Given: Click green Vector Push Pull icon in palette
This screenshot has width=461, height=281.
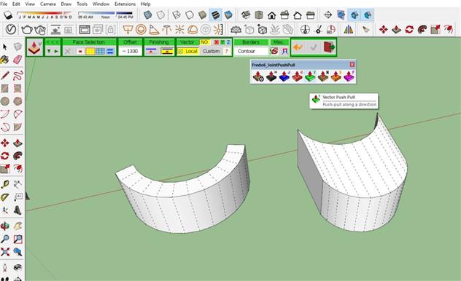Looking at the screenshot, I should [x=310, y=76].
